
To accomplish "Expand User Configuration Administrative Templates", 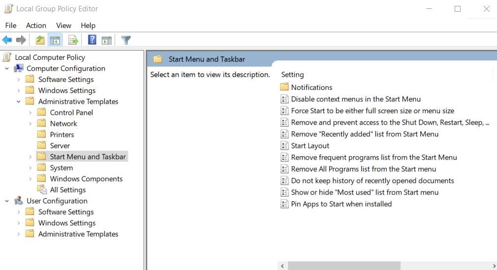I will (x=19, y=234).
